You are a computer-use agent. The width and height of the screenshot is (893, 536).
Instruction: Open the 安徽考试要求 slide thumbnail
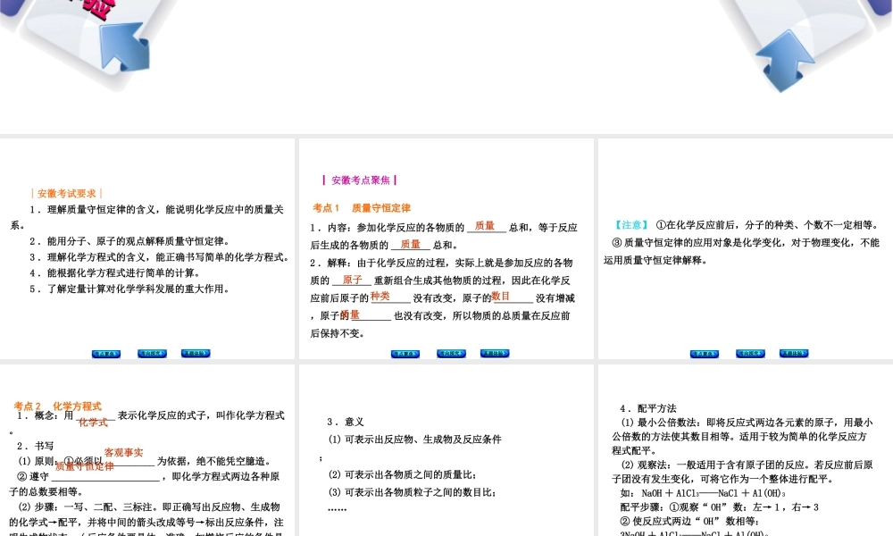(147, 249)
